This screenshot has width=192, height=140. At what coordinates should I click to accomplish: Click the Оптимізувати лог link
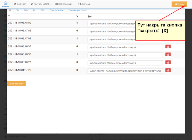coord(78,10)
